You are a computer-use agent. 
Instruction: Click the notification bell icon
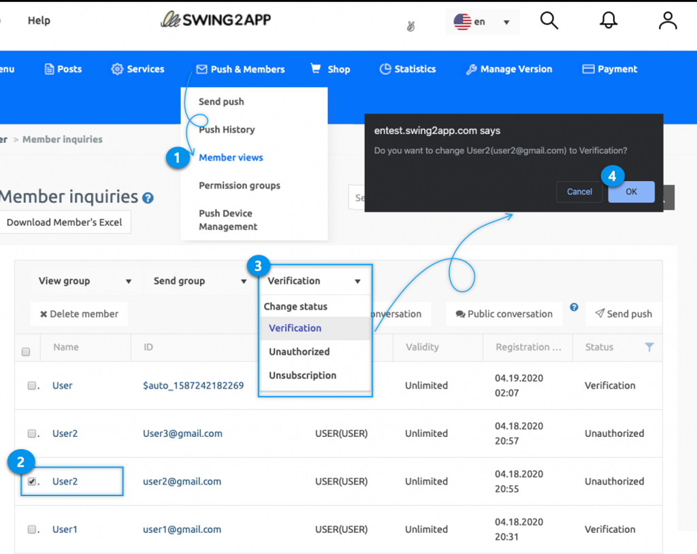click(x=608, y=20)
